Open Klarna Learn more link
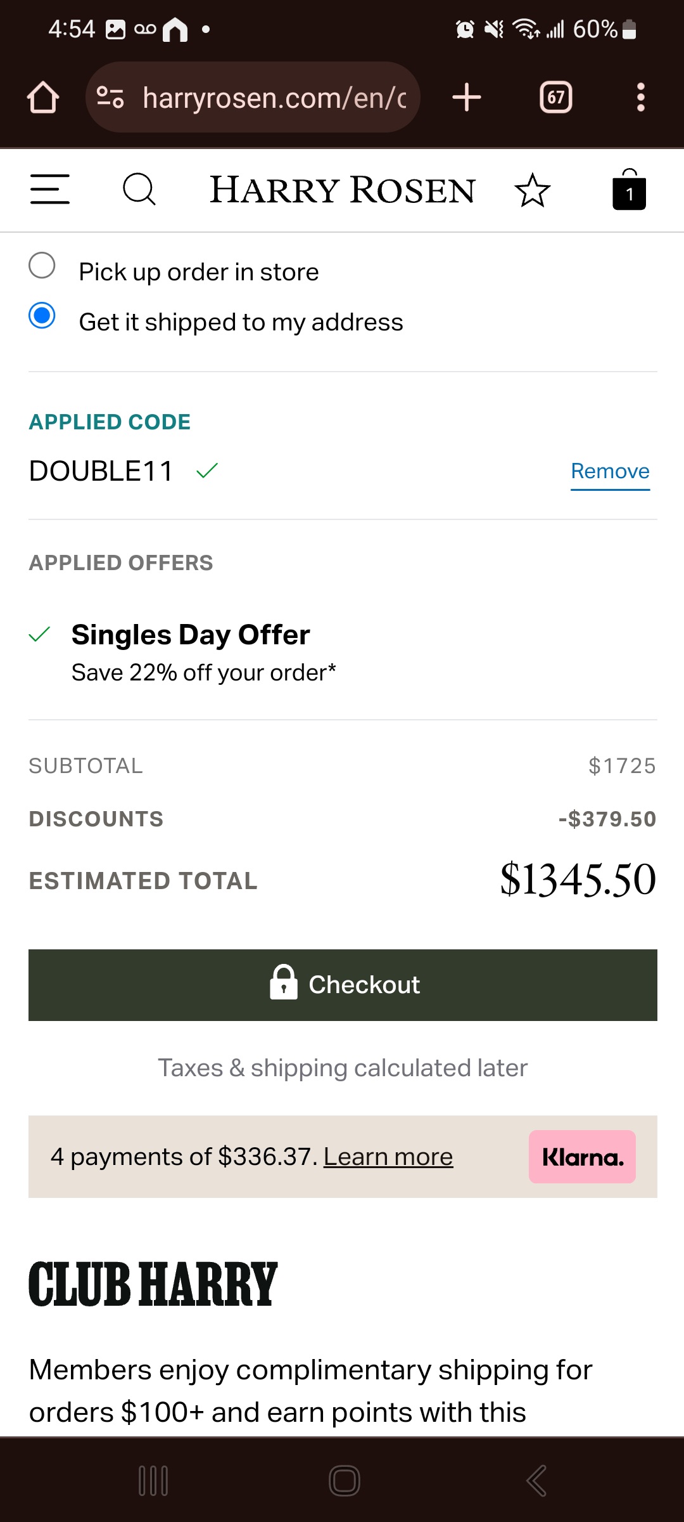 (x=388, y=1157)
